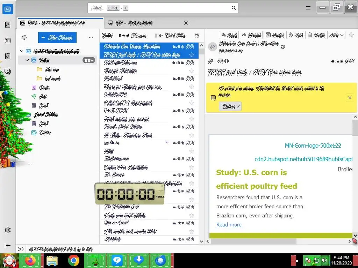358x268 pixels.
Task: Click the Junk button
Action: (x=295, y=35)
